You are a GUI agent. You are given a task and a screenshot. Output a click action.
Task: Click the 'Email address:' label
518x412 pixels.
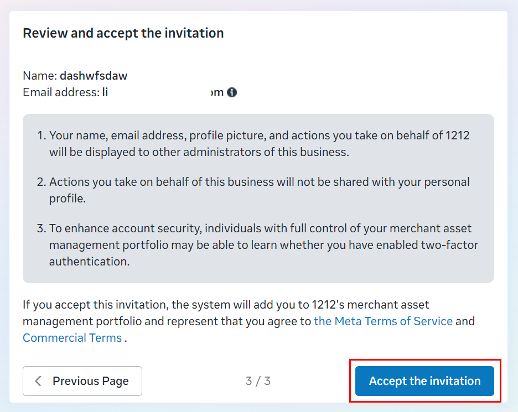tap(61, 92)
